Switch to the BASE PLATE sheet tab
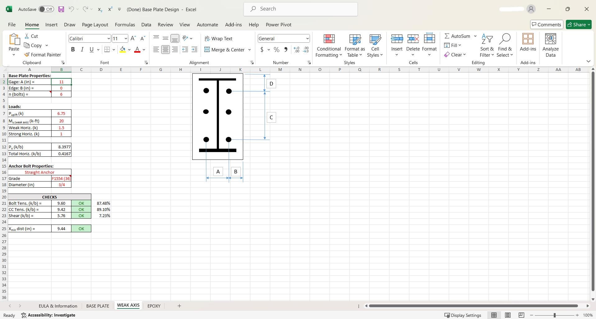The image size is (596, 319). pyautogui.click(x=98, y=306)
